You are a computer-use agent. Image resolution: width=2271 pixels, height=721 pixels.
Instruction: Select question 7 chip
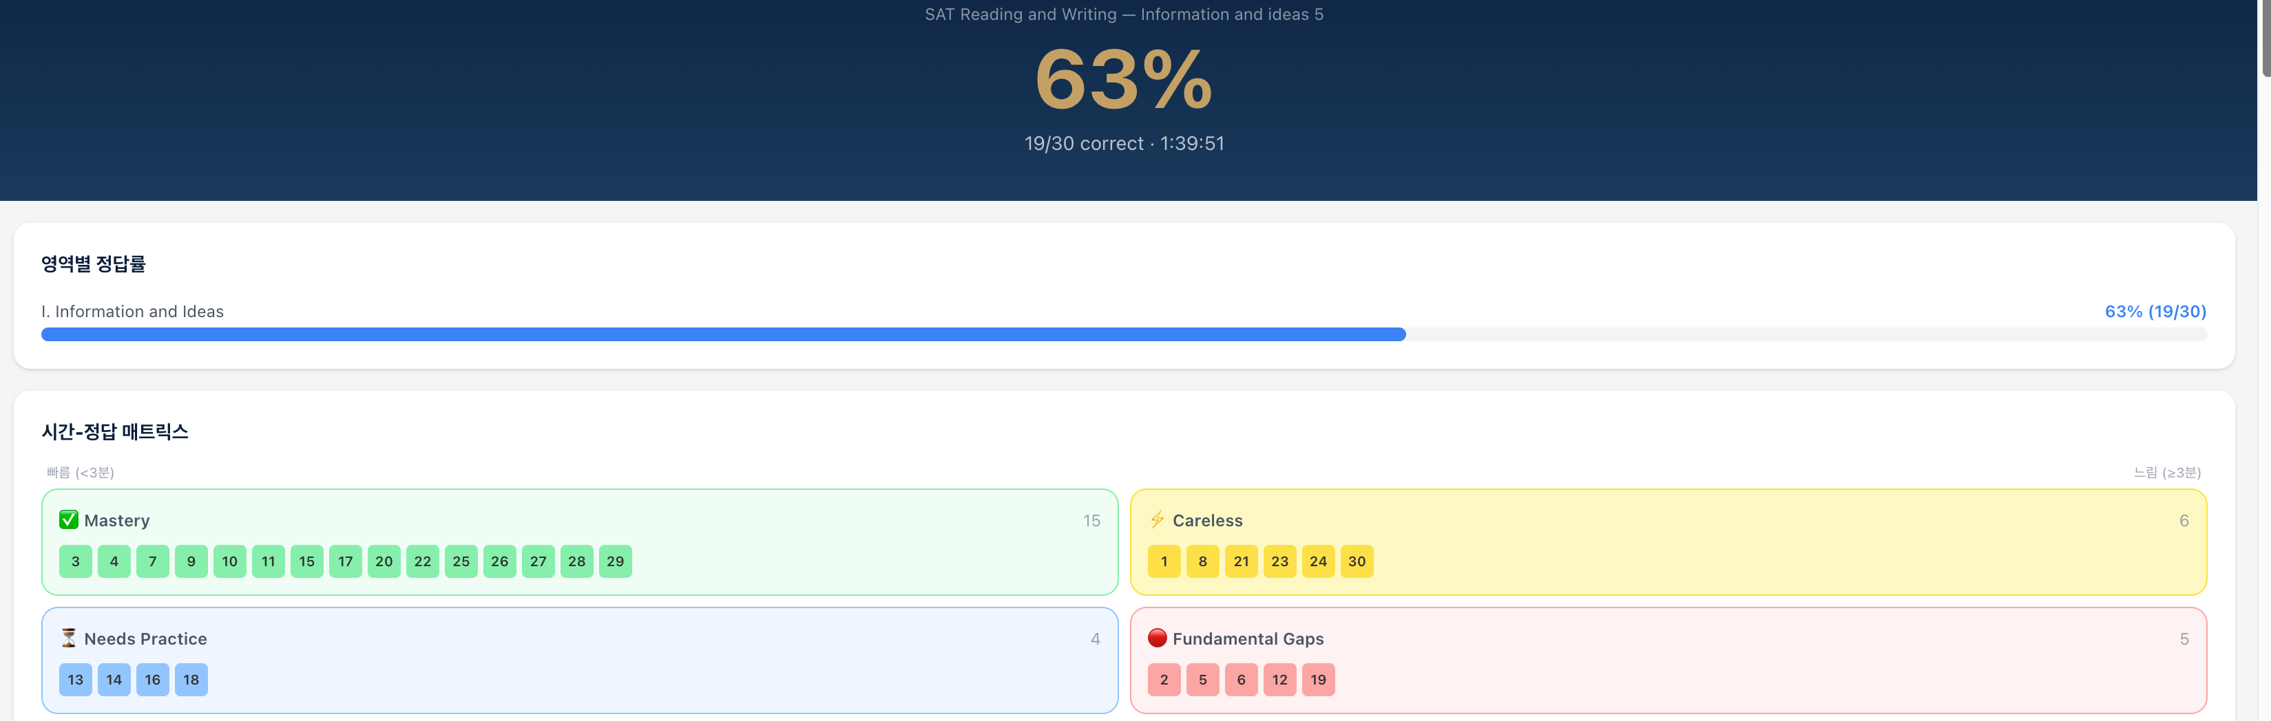click(152, 561)
